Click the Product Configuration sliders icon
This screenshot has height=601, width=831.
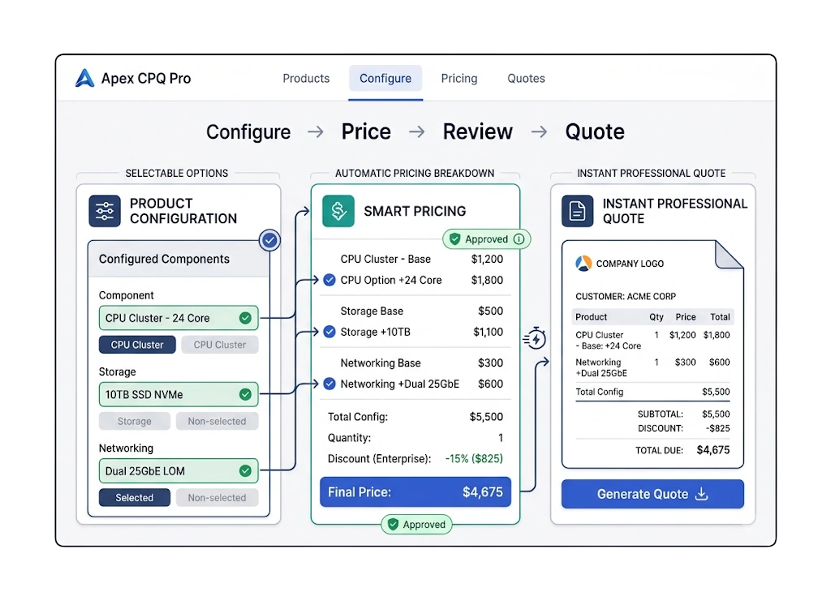(x=105, y=211)
